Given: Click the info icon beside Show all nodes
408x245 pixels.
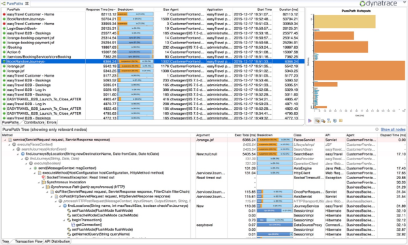Looking at the screenshot, I should coord(377,130).
